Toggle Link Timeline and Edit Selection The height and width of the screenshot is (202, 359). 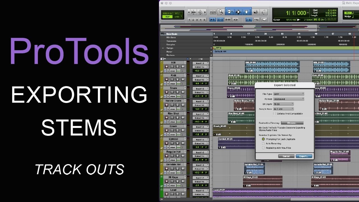pos(220,20)
